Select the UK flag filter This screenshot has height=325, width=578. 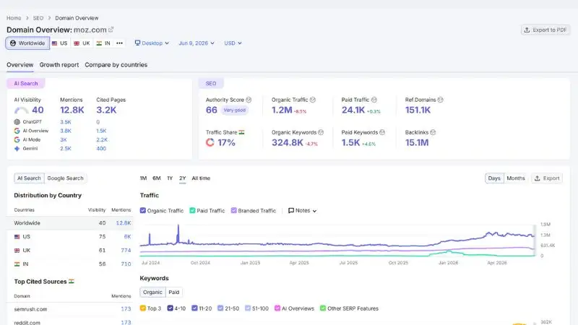click(x=82, y=43)
